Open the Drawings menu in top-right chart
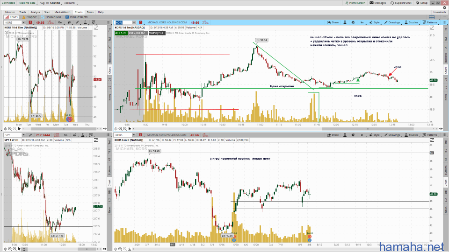449x252 pixels. click(x=392, y=22)
